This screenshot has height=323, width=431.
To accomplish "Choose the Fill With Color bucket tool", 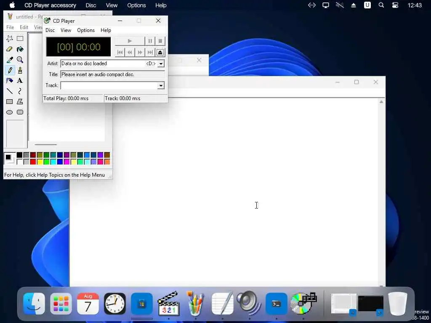I will click(20, 49).
